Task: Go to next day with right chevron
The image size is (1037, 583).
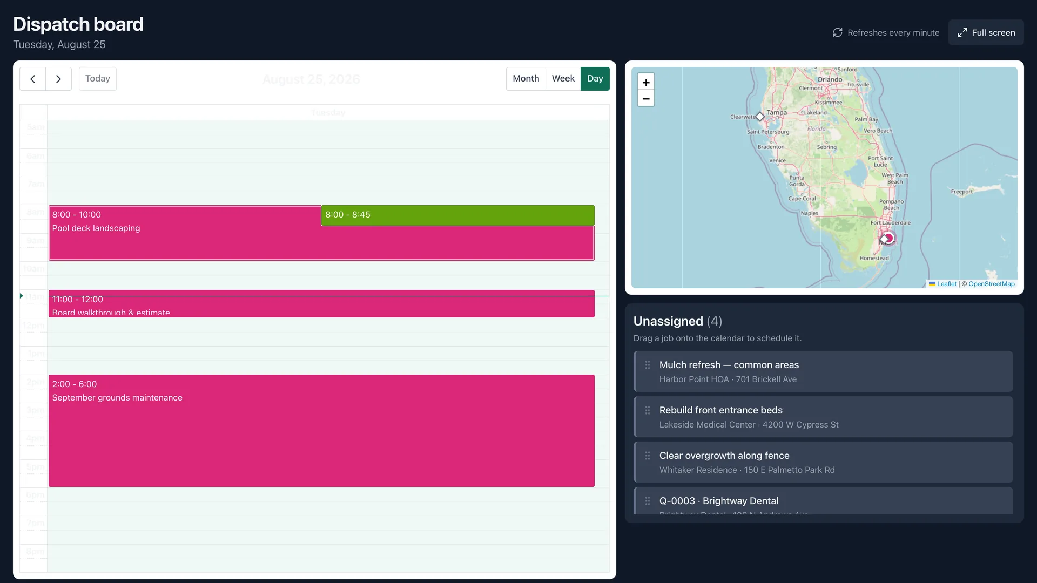Action: coord(59,79)
